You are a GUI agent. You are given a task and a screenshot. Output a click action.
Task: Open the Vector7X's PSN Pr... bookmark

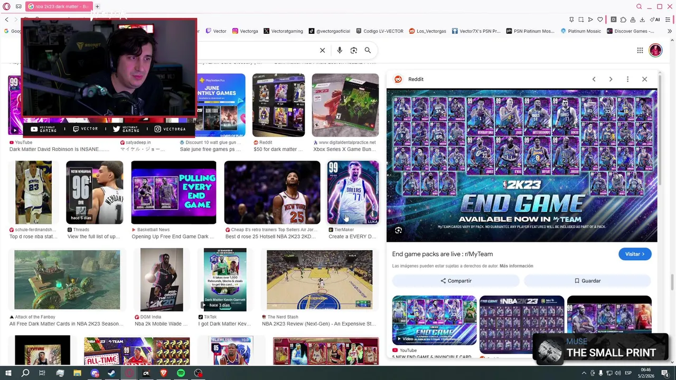476,31
